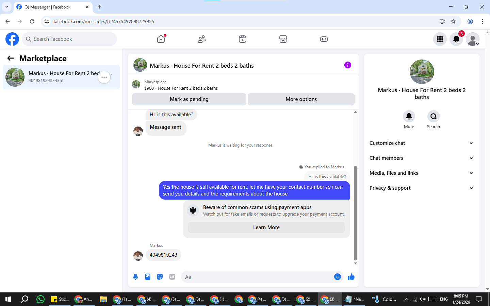Go back in browser history
Screen dimensions: 490x306
(x=7, y=21)
